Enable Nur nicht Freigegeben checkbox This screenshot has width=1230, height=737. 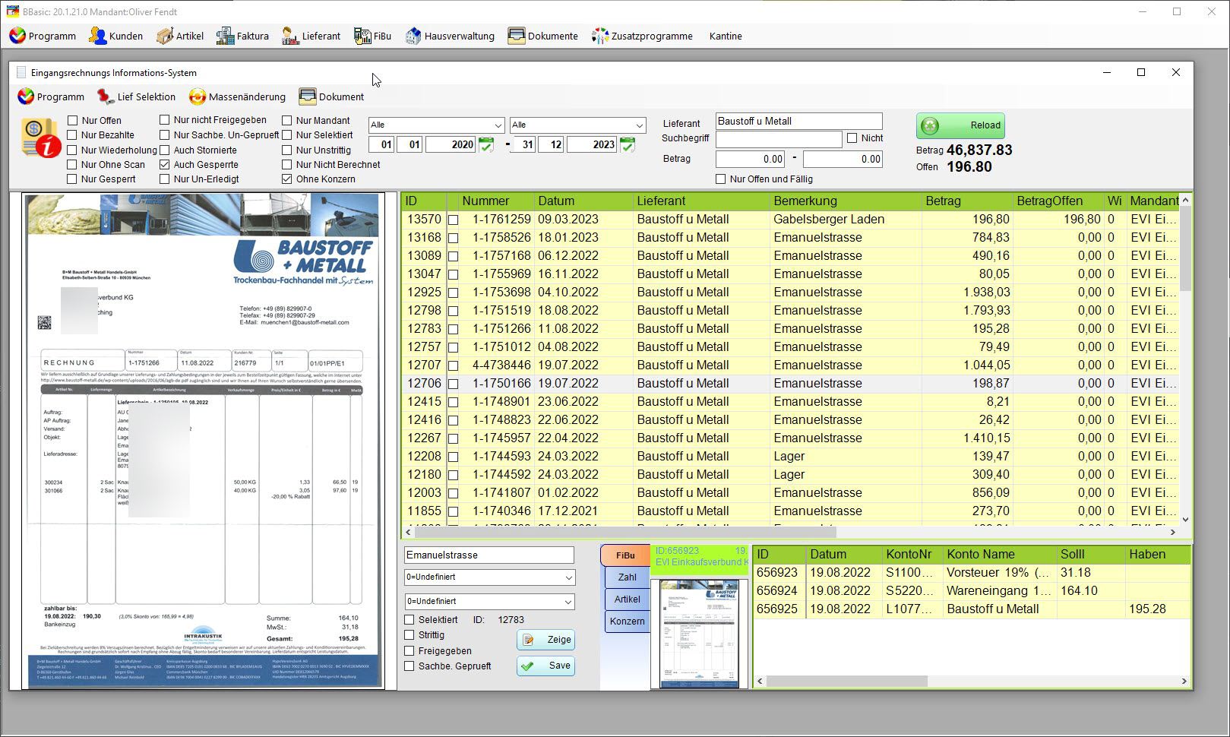coord(164,119)
